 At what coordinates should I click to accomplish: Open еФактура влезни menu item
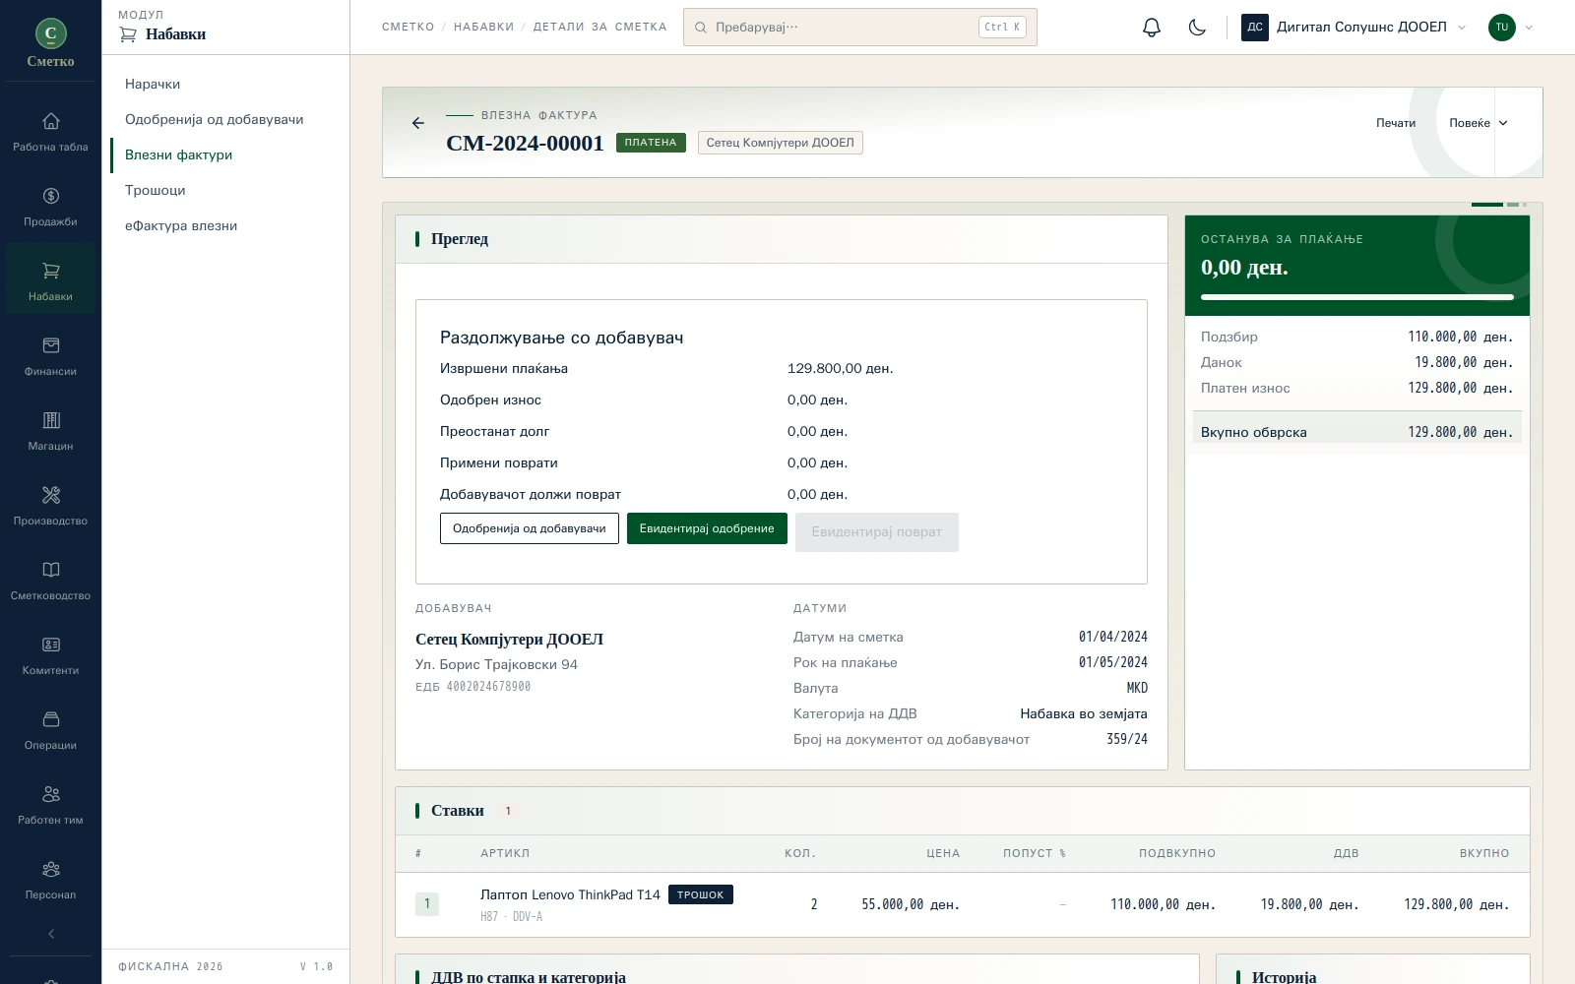[181, 225]
